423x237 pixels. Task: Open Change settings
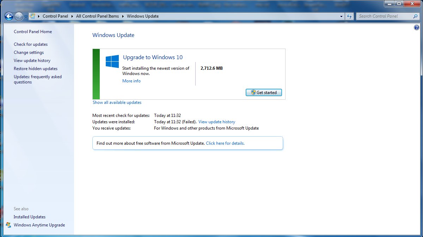[29, 52]
